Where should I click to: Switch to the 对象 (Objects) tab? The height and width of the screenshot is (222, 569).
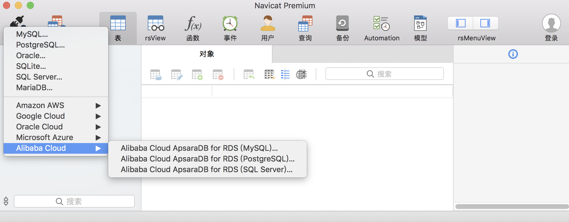(207, 54)
